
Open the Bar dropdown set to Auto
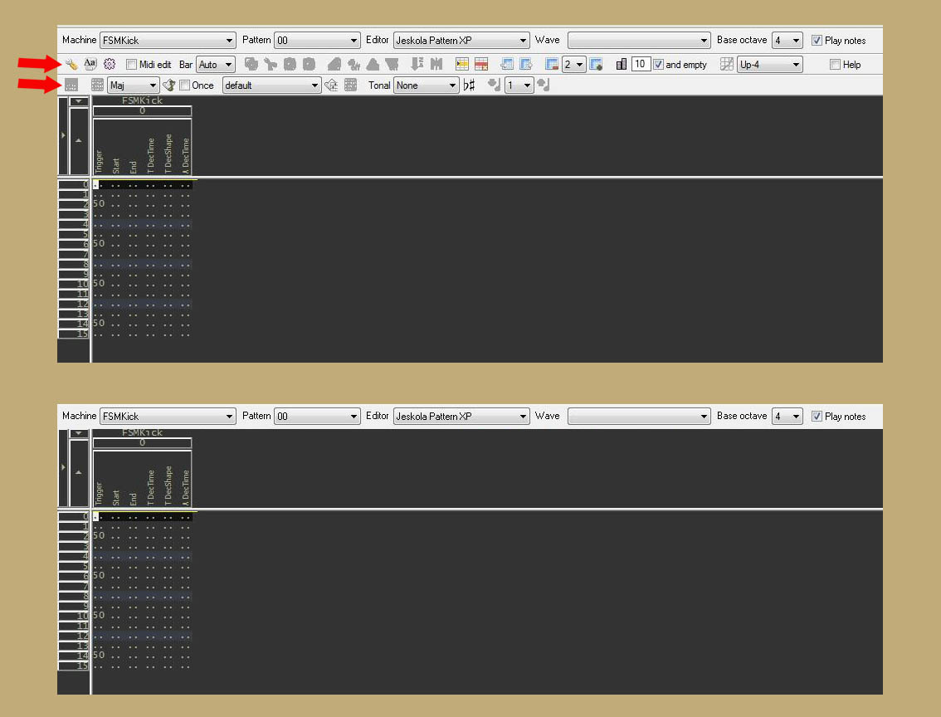(216, 64)
